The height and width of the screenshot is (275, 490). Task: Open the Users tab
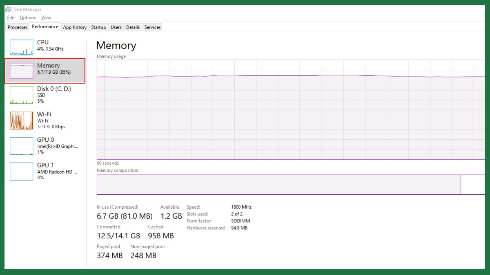pyautogui.click(x=116, y=27)
